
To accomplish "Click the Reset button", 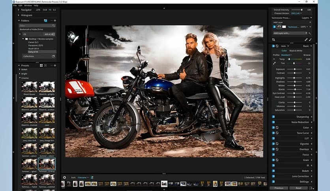I will pos(298,188).
